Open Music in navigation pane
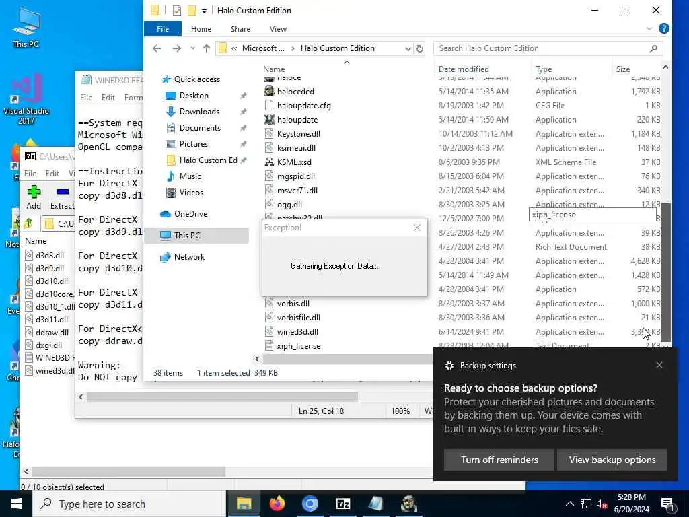This screenshot has width=689, height=517. click(190, 176)
